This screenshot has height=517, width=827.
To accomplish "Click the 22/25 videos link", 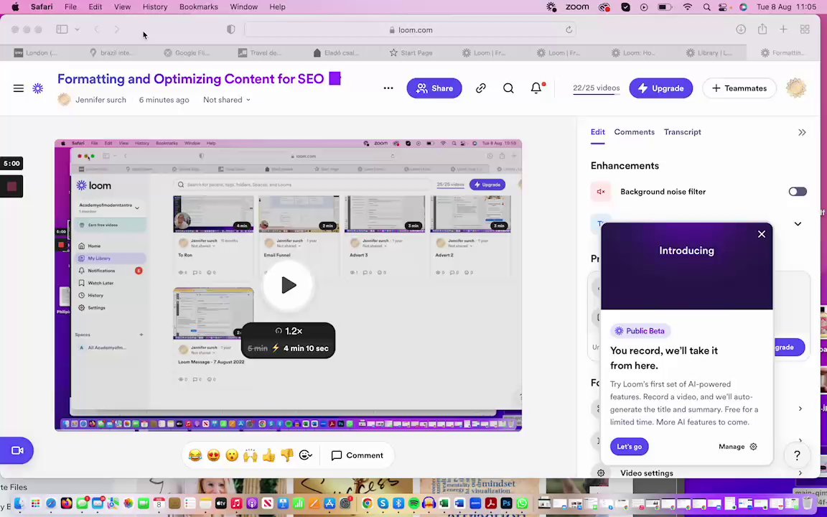I will coord(596,88).
